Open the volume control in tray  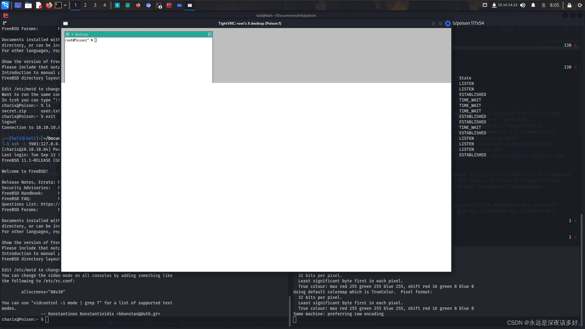(523, 5)
